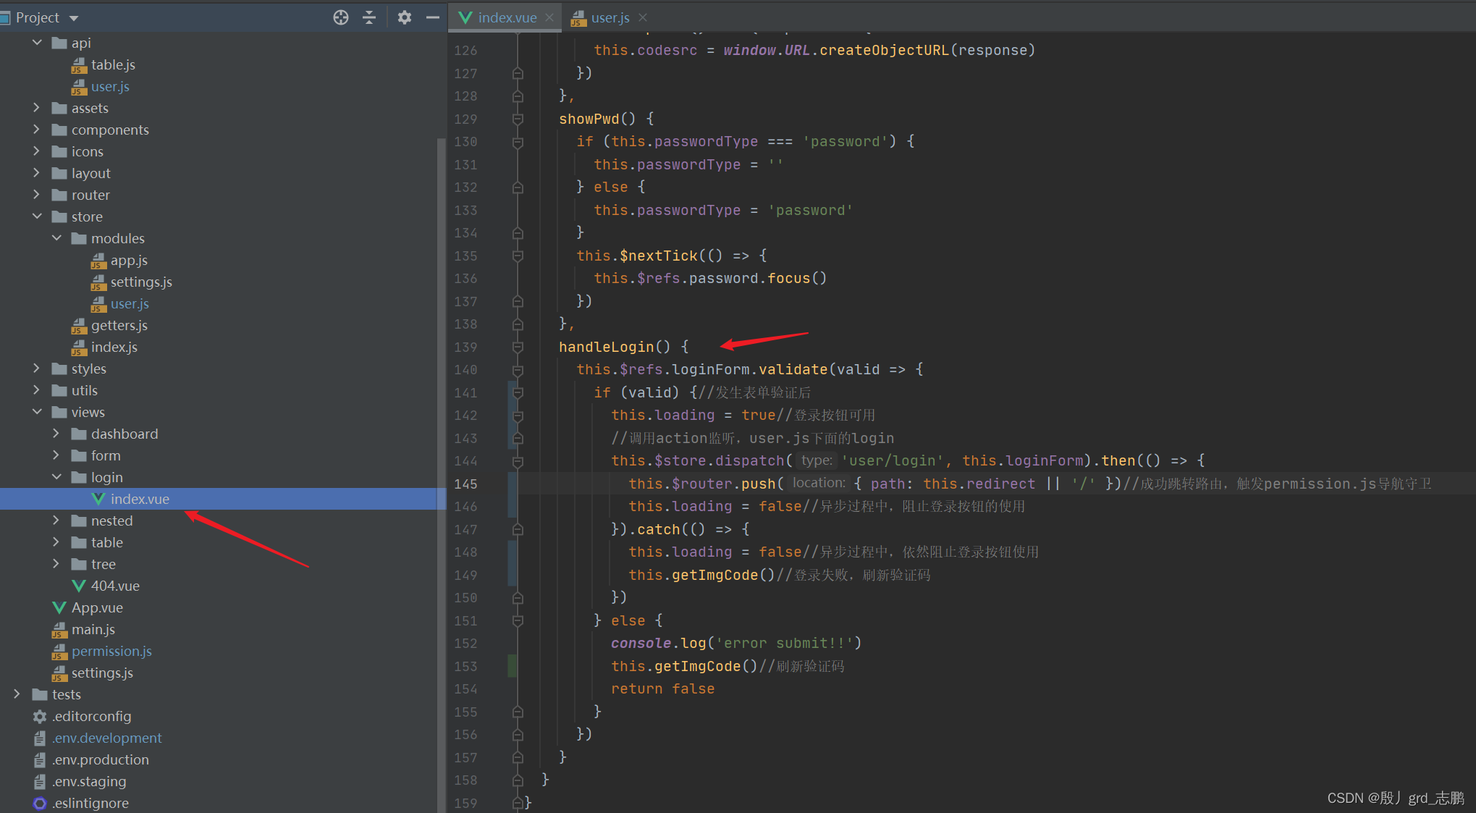Fold showPwd method at line 129
This screenshot has height=813, width=1476.
pyautogui.click(x=518, y=119)
